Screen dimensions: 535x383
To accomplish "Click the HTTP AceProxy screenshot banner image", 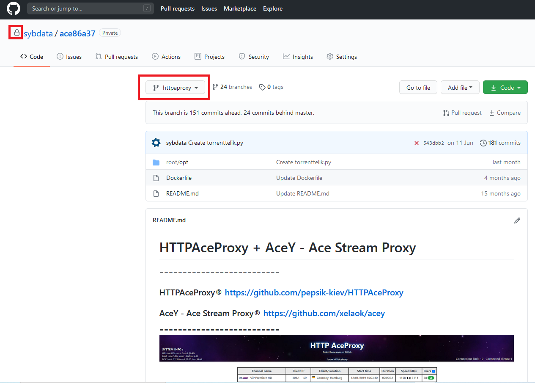I will click(x=337, y=348).
